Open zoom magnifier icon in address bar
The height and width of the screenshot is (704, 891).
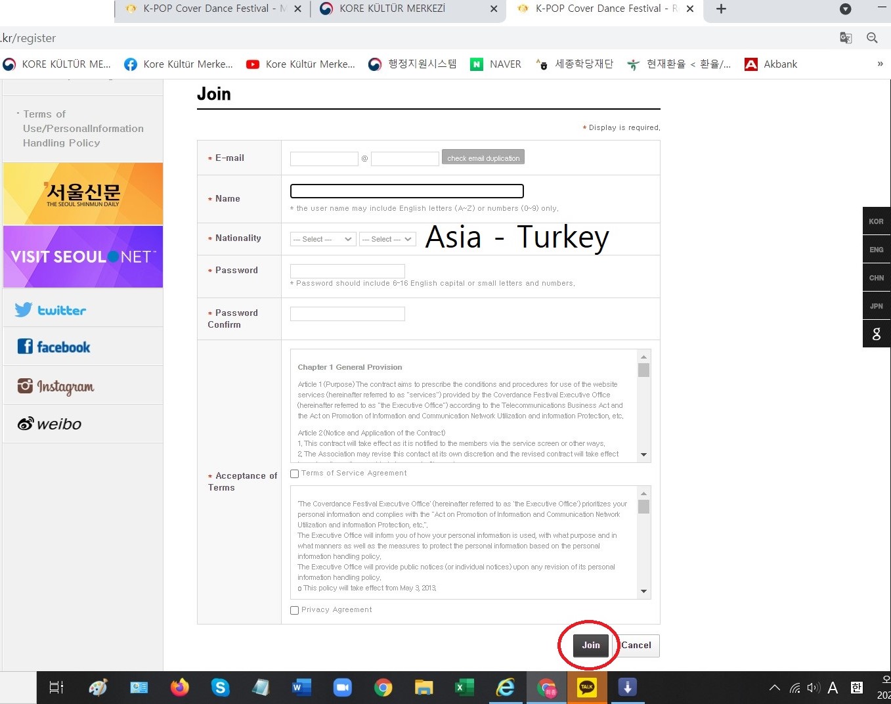872,37
